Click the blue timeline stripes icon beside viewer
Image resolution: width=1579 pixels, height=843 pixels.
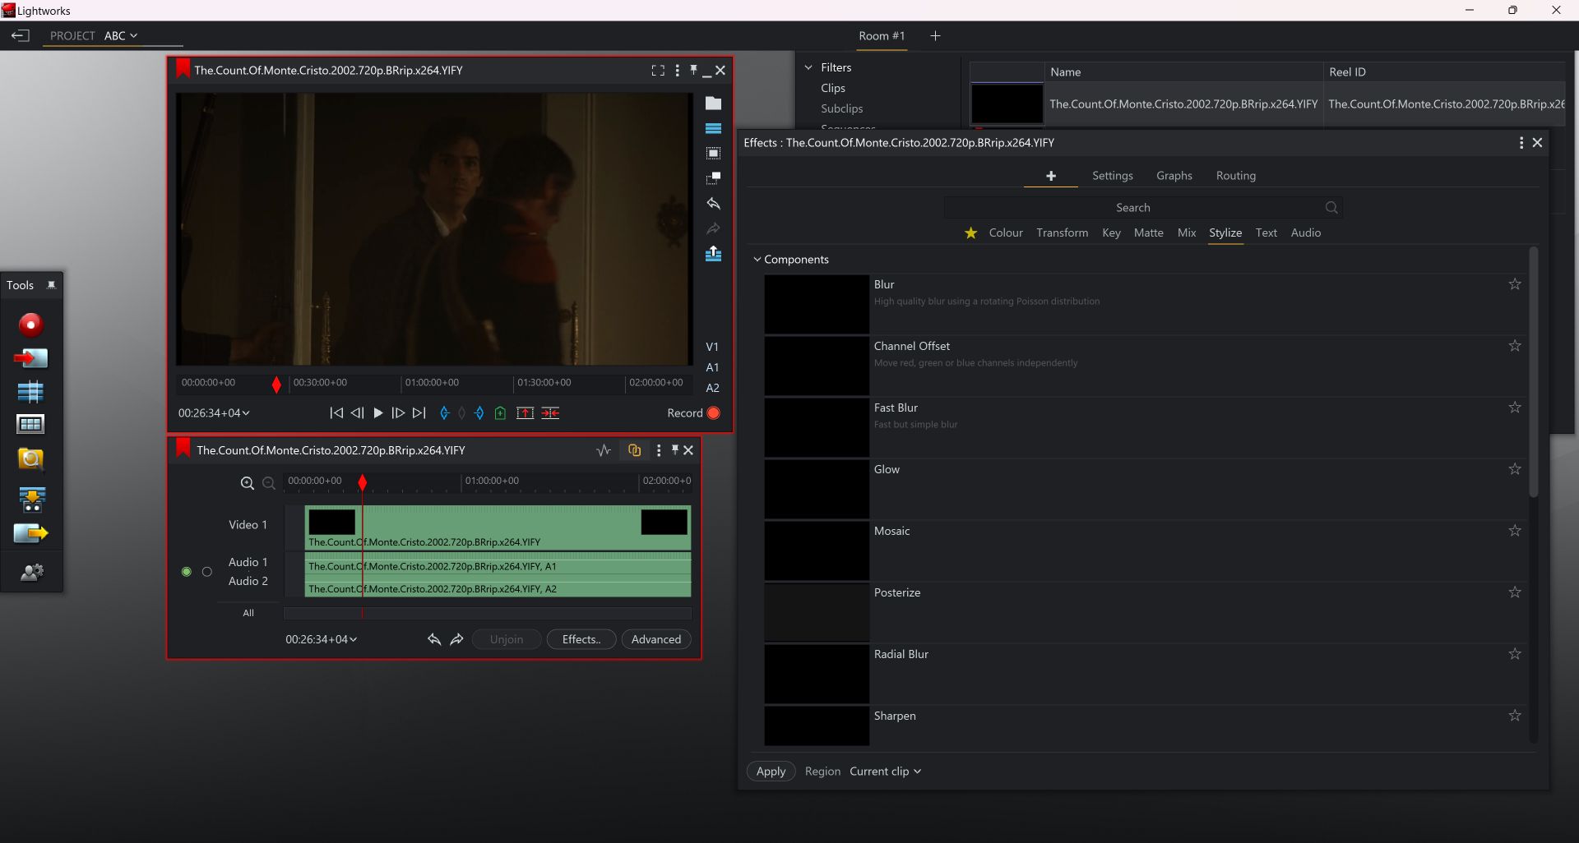713,129
